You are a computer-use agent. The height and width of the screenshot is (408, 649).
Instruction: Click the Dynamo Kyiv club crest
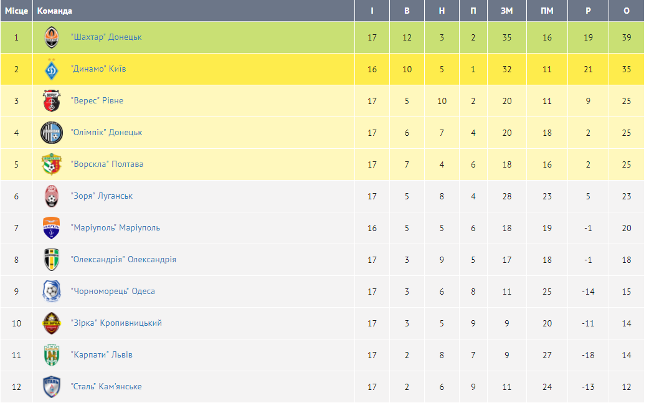coord(52,69)
